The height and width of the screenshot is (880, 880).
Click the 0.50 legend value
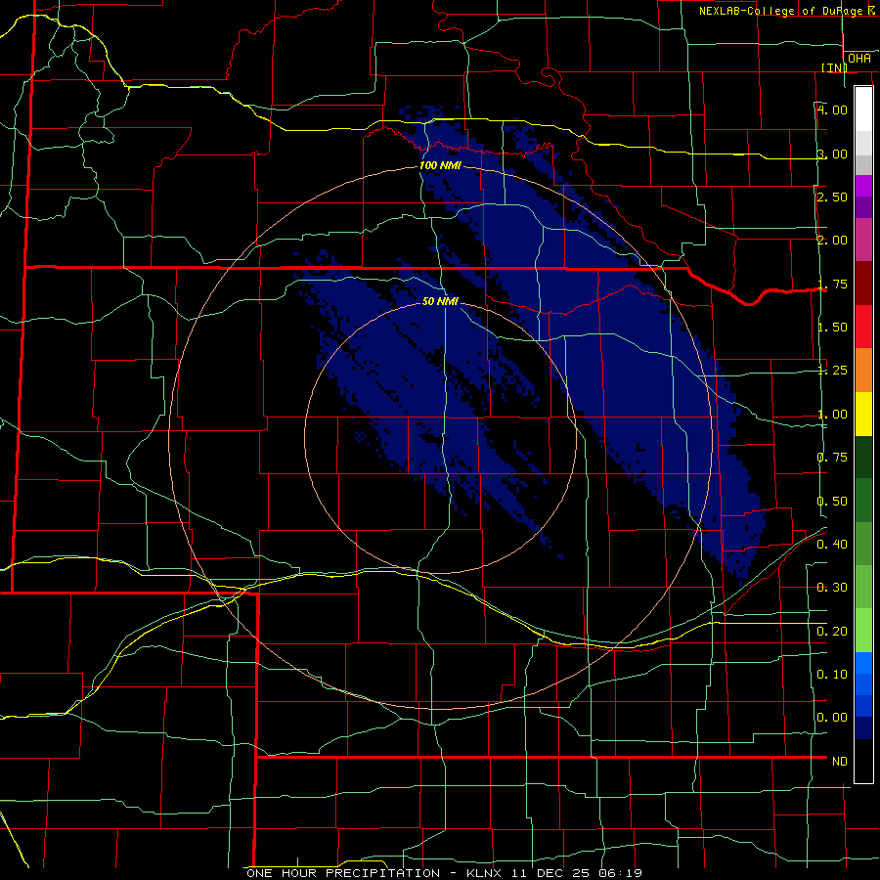[832, 502]
